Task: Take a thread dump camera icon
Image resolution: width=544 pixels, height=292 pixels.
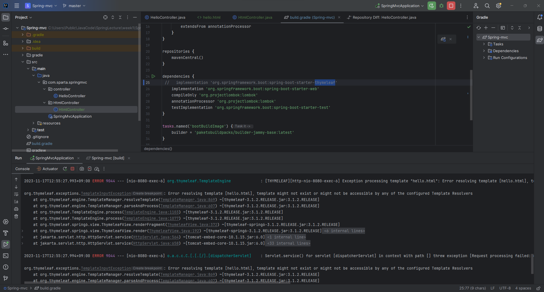Action: click(82, 169)
